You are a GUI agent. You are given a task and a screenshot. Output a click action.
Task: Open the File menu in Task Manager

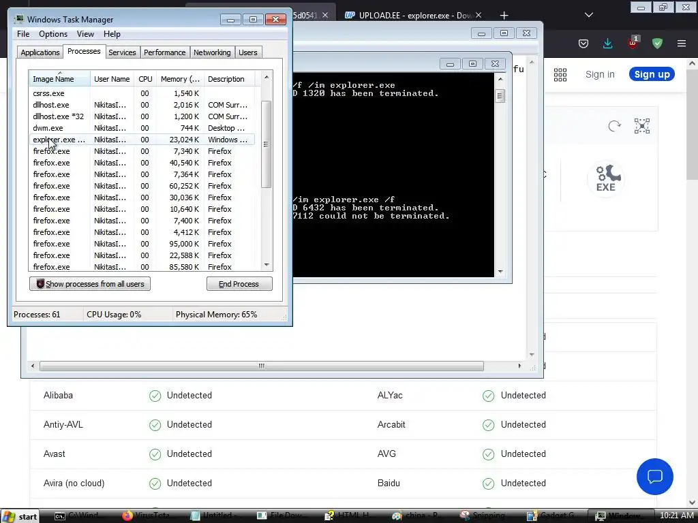tap(23, 34)
